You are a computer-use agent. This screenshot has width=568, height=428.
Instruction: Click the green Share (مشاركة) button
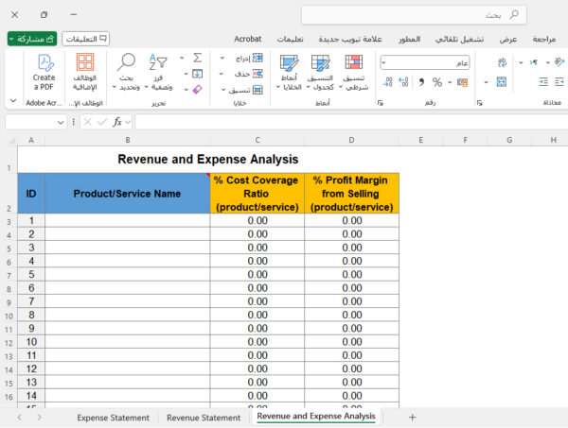coord(32,39)
